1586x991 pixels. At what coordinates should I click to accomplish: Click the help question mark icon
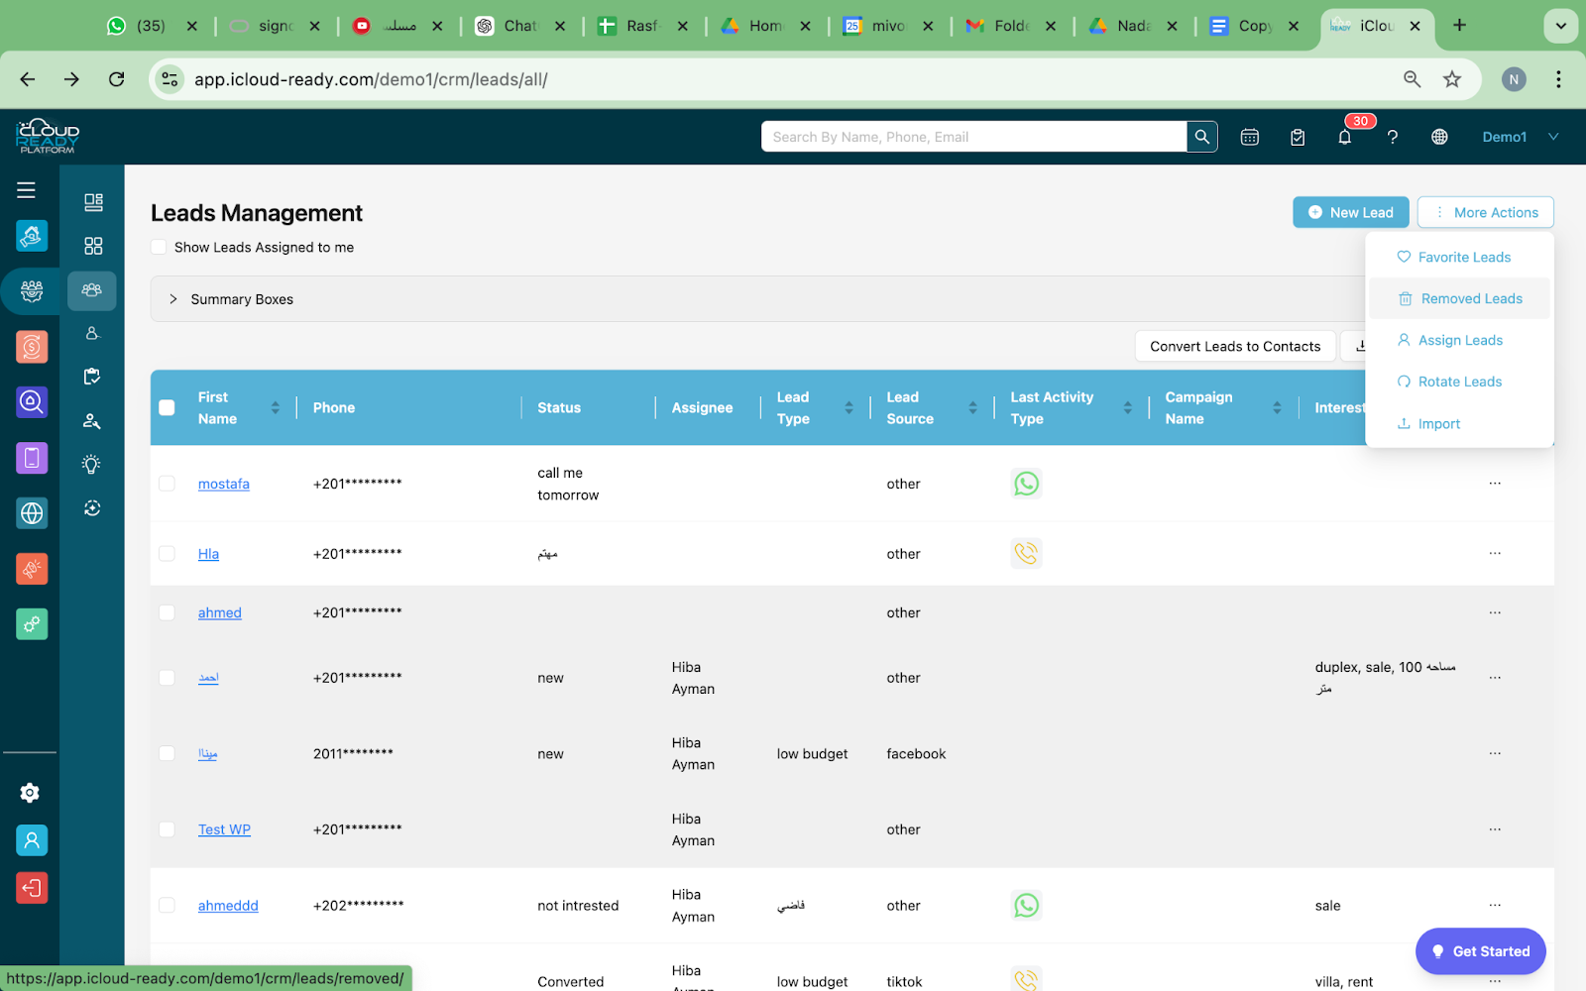tap(1393, 137)
